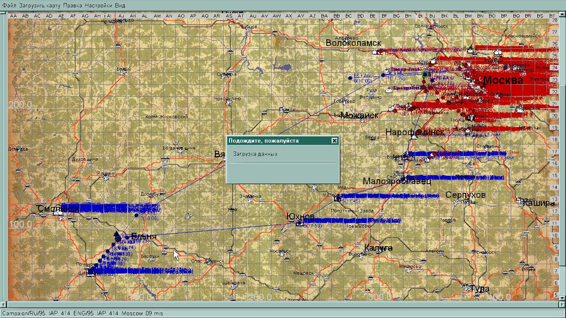Click the Калуга city label
The height and width of the screenshot is (318, 566).
click(x=378, y=248)
